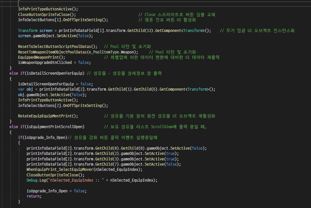The image size is (311, 208).
Task: Click infoSelectButtons[1].OnOffSpriteSetting() call
Action: click(63, 20)
